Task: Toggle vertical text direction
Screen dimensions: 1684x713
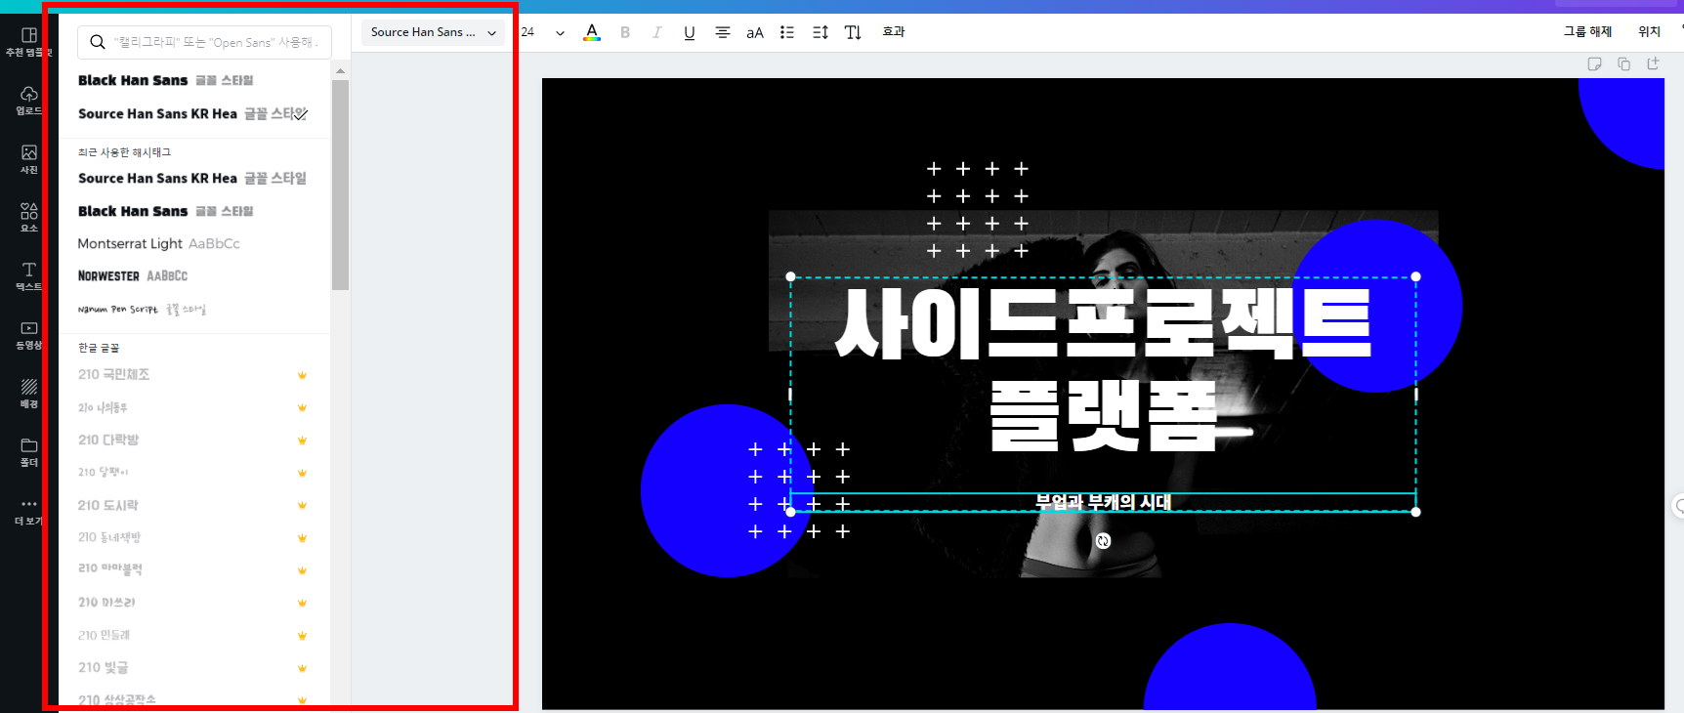Action: (x=853, y=32)
